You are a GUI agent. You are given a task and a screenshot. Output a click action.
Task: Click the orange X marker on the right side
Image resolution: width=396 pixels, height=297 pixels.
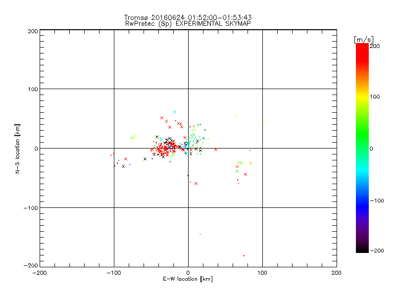click(x=250, y=163)
